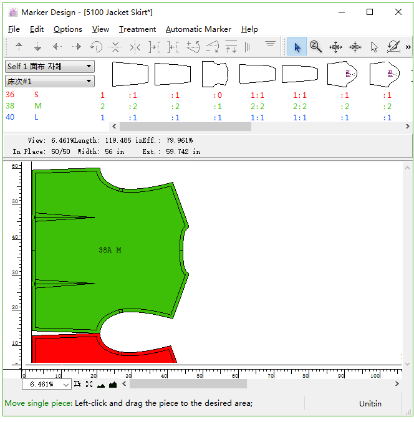This screenshot has width=414, height=422.
Task: Click size row 36 S
Action: [55, 95]
